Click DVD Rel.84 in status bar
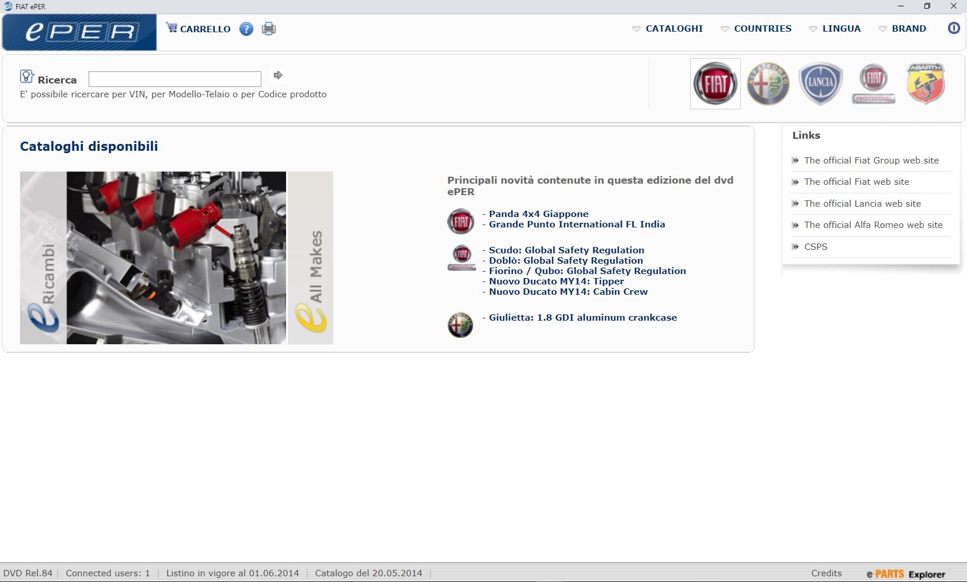967x582 pixels. (28, 573)
